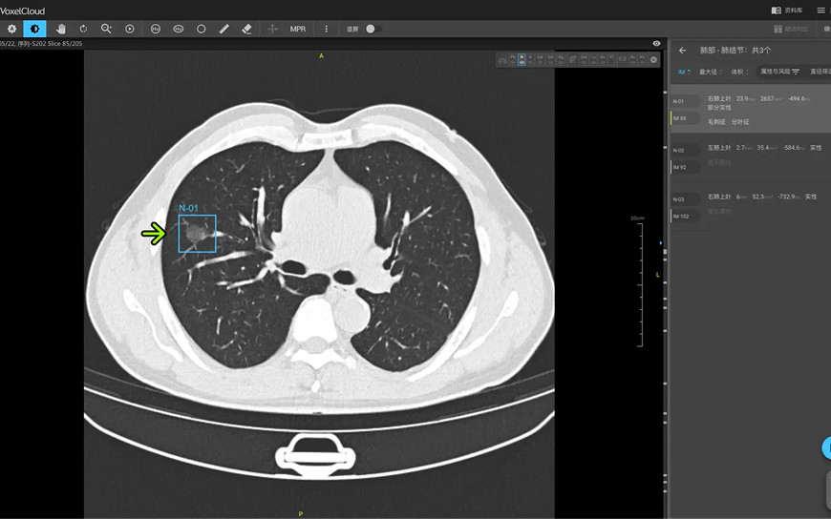Open the three-dot more options menu
Screen dimensions: 831x519
click(x=327, y=29)
